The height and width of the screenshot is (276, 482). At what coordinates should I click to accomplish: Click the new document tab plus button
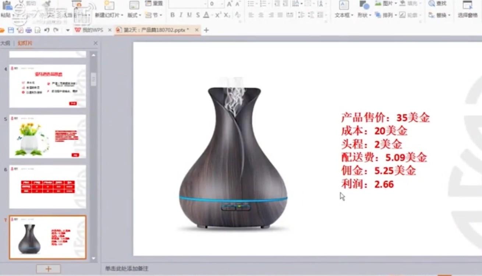pos(206,30)
